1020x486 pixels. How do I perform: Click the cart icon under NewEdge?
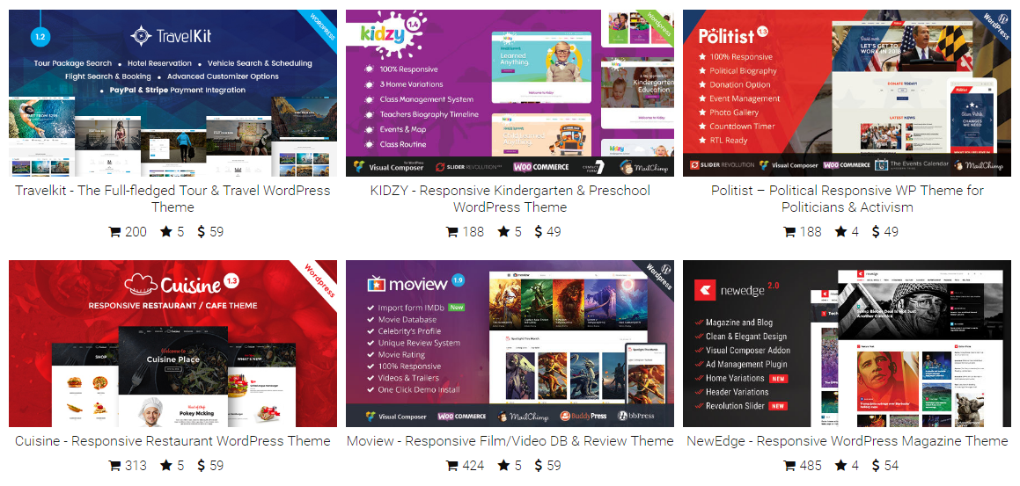(789, 465)
